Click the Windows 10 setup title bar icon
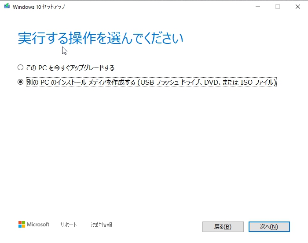 pyautogui.click(x=7, y=6)
